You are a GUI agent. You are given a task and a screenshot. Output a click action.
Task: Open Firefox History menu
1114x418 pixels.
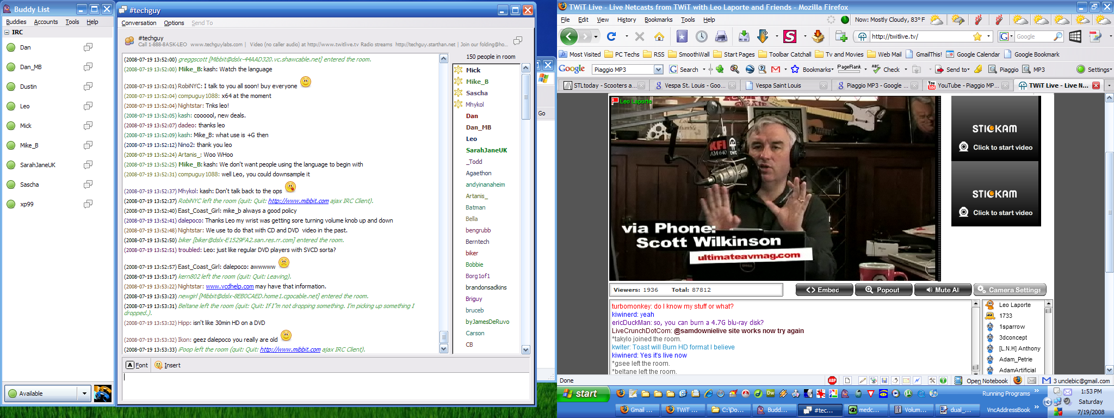pyautogui.click(x=626, y=20)
